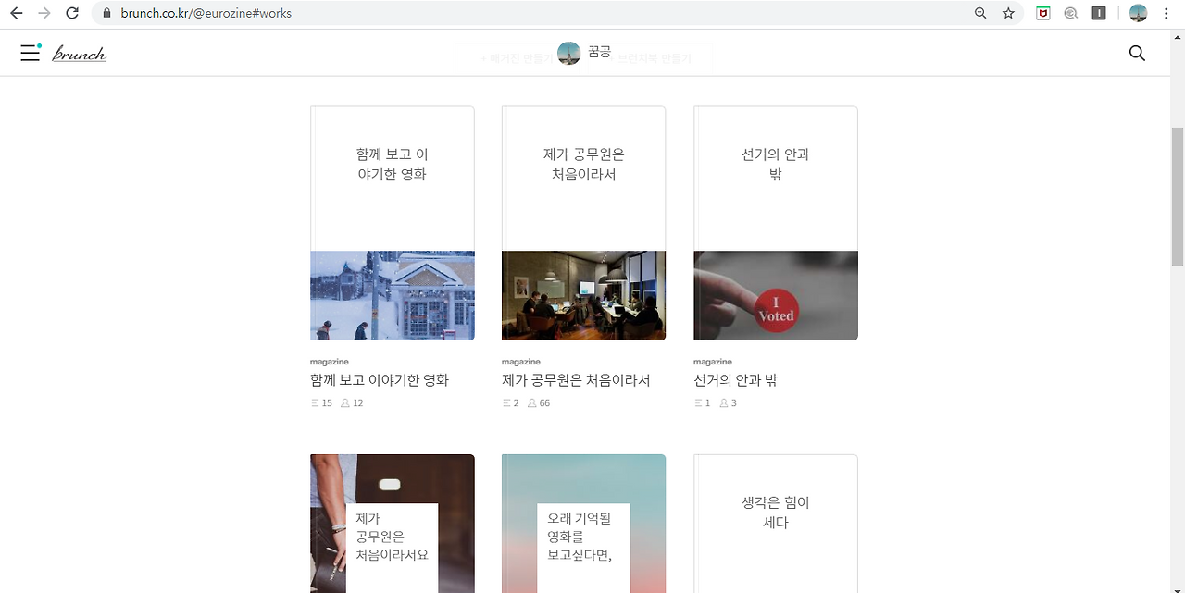Screen dimensions: 1185x593
Task: Click the article count icon showing 2
Action: 506,403
